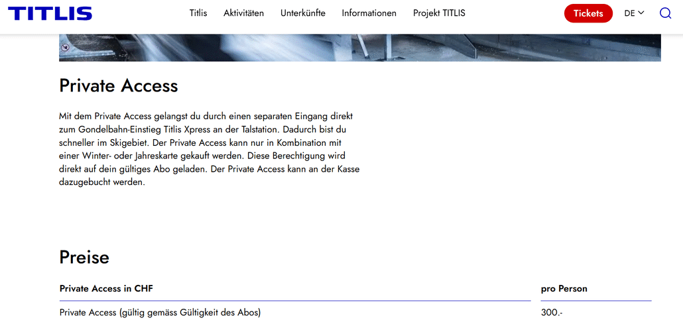Click the TITLIS logo

click(50, 13)
